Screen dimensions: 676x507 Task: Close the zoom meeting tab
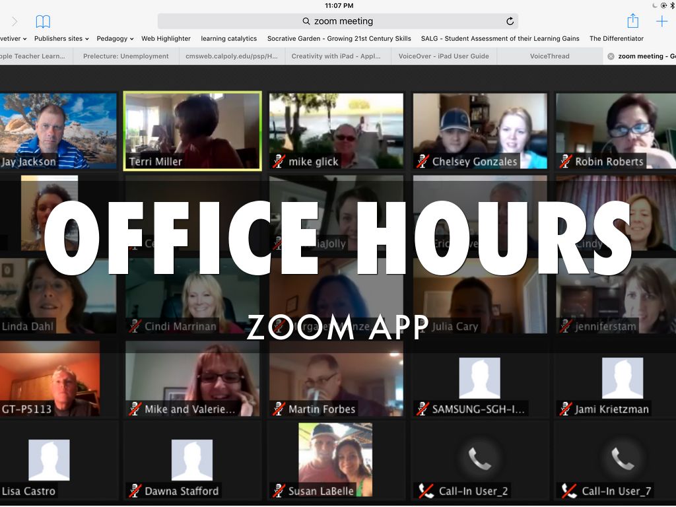(611, 57)
